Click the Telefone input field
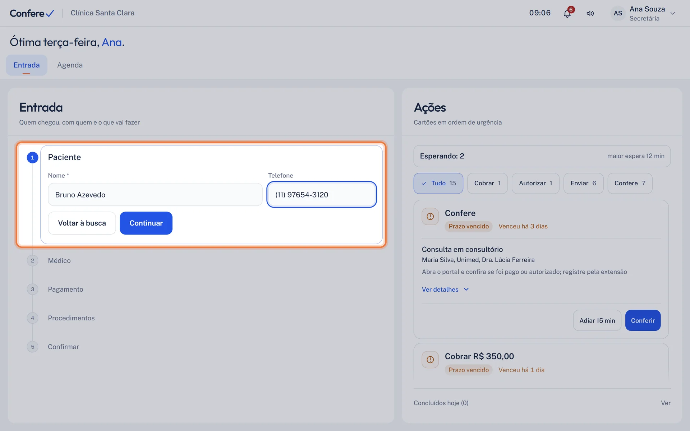Screen dimensions: 690x431 click(x=322, y=195)
